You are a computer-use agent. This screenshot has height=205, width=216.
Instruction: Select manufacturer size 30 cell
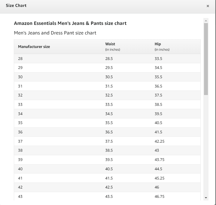point(20,77)
